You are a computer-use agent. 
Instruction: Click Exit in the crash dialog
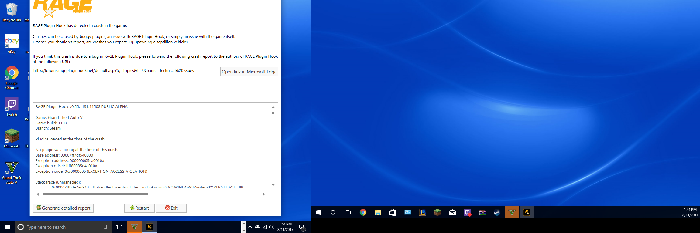[171, 208]
